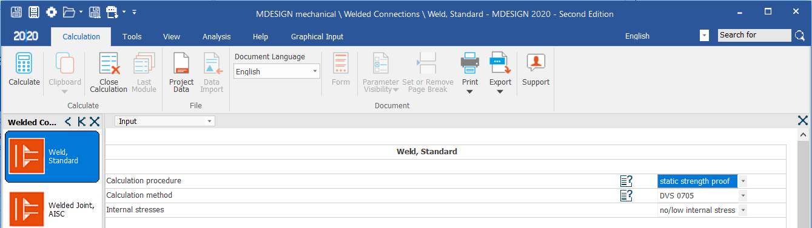Switch to the Tools tab

click(x=132, y=36)
